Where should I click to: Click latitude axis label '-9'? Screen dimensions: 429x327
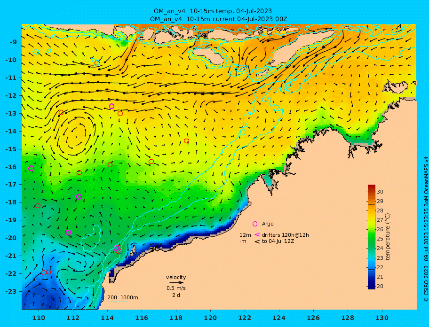13,42
